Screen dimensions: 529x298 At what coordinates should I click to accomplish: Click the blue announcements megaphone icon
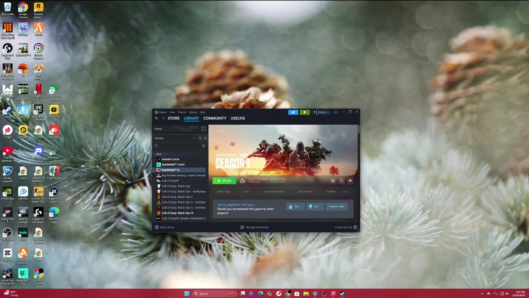coord(293,112)
